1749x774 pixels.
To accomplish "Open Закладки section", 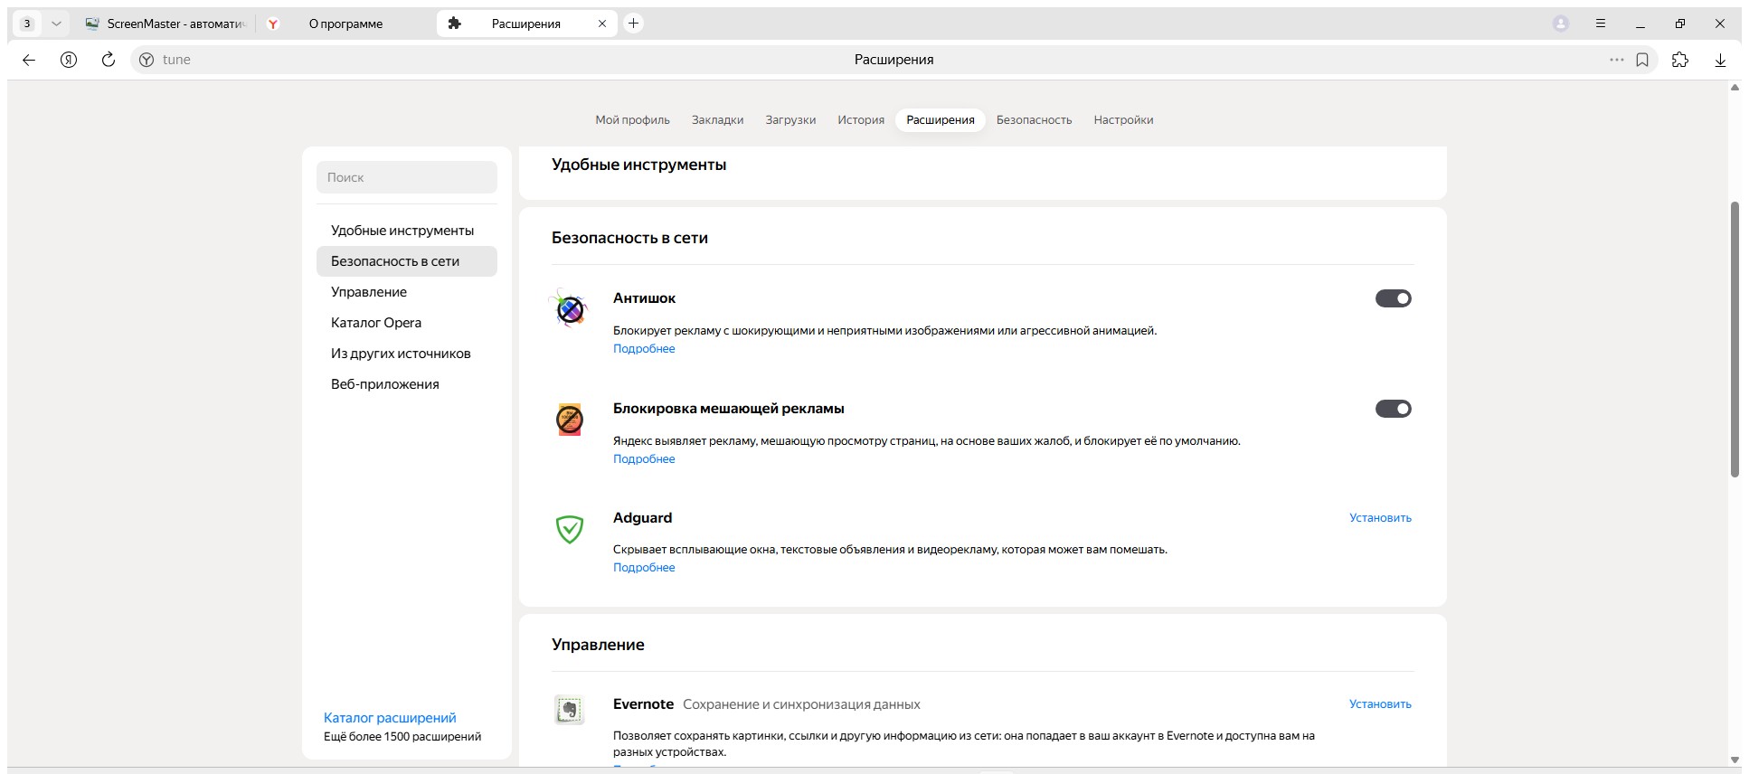I will click(718, 119).
